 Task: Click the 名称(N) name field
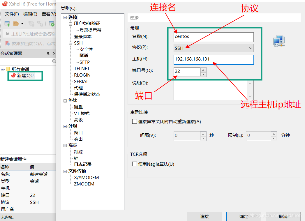(x=214, y=37)
